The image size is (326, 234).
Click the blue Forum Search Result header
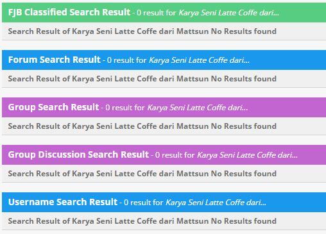(x=164, y=60)
